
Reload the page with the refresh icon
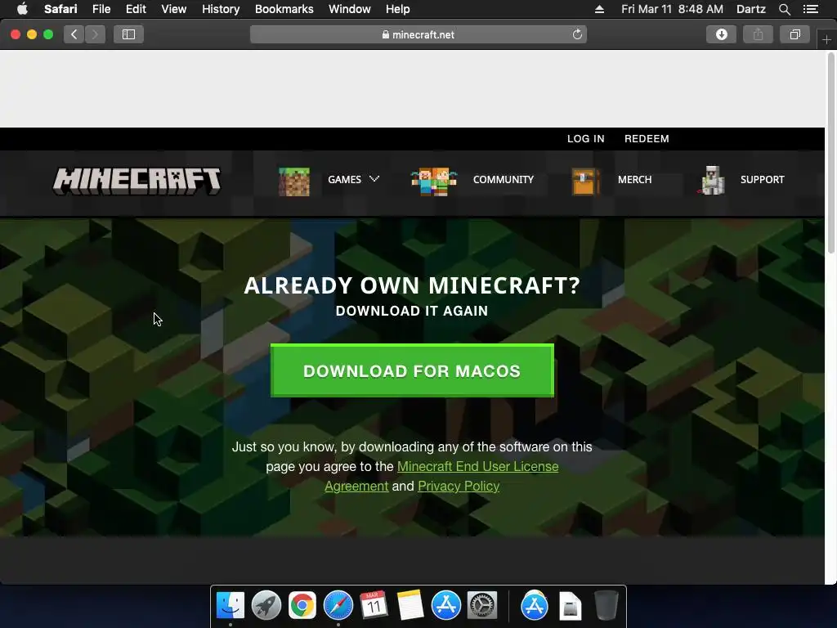click(x=577, y=34)
